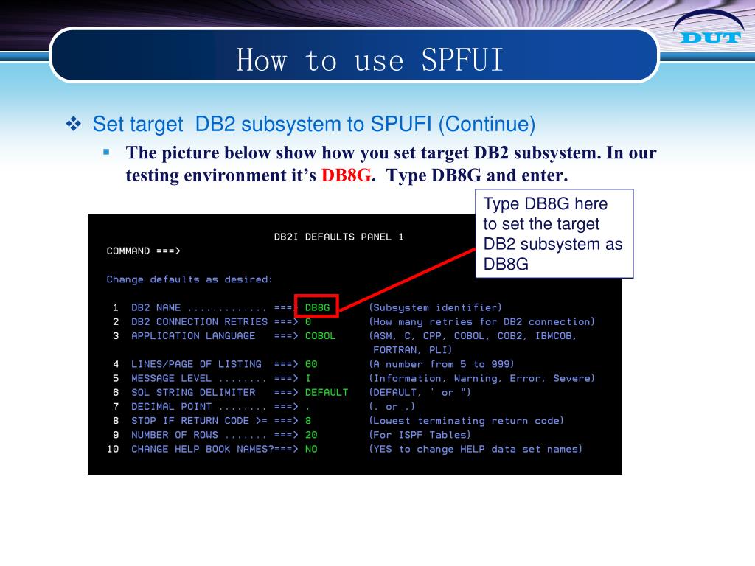The height and width of the screenshot is (566, 755).
Task: Click the 'DB2I DEFAULTS PANEL 1' heading
Action: pos(339,237)
